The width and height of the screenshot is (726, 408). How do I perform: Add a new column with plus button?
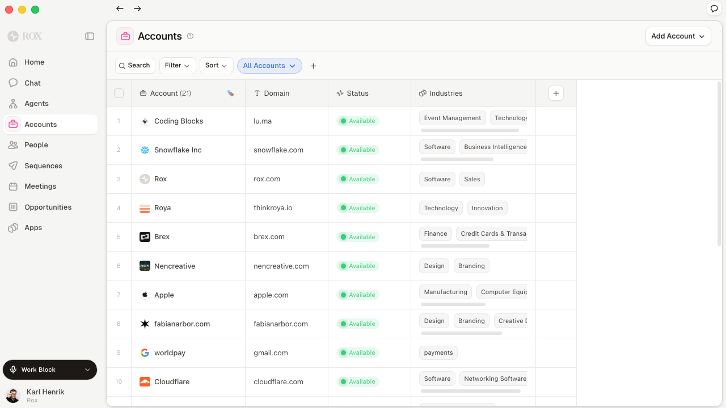(x=556, y=93)
